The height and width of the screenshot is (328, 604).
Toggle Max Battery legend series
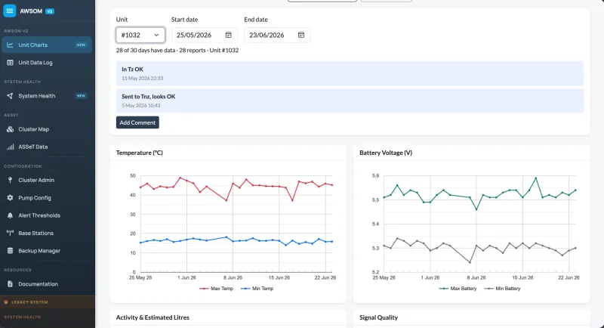(458, 288)
